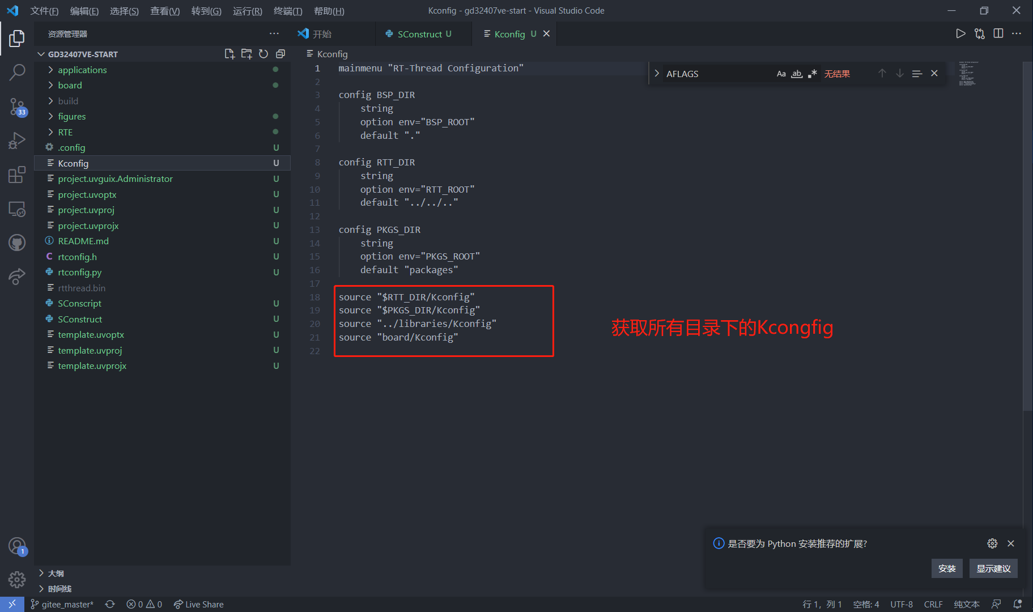
Task: Expand replace mode in find widget
Action: click(657, 74)
